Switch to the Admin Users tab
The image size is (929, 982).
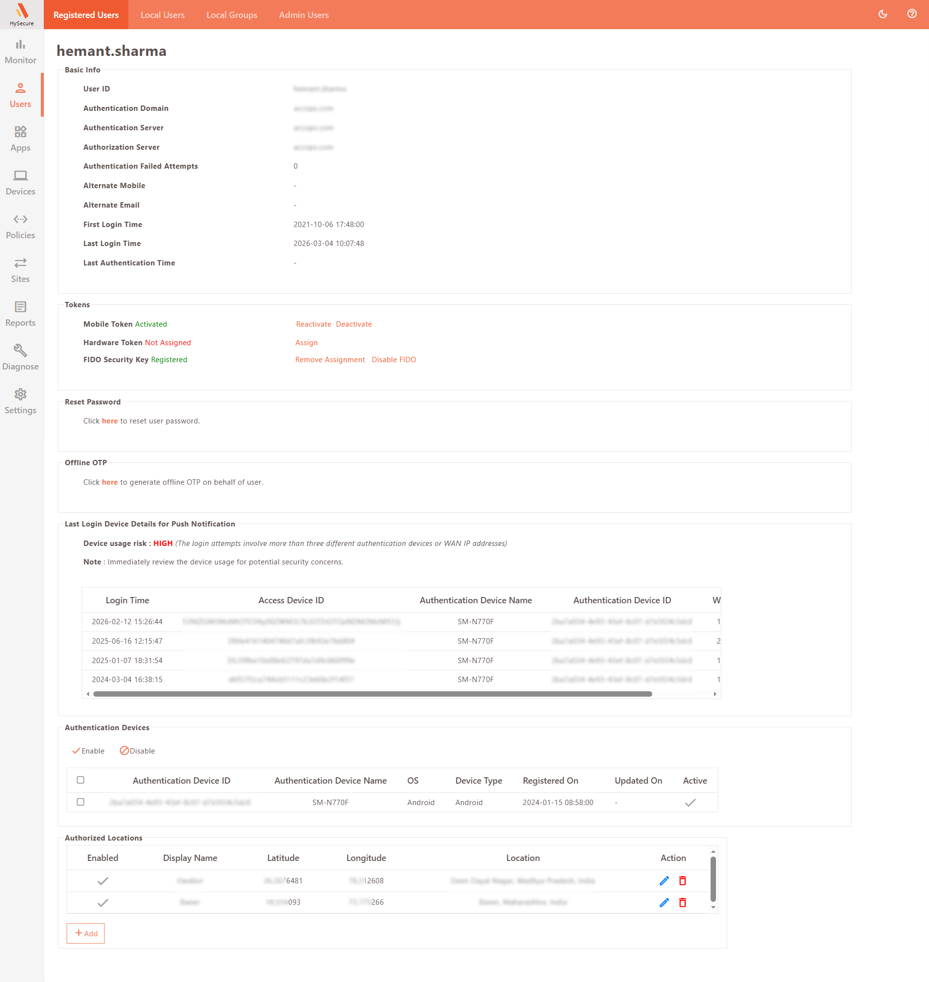click(x=304, y=15)
